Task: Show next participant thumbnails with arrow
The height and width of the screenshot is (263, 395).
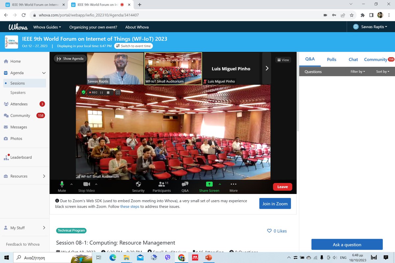Action: pos(267,68)
